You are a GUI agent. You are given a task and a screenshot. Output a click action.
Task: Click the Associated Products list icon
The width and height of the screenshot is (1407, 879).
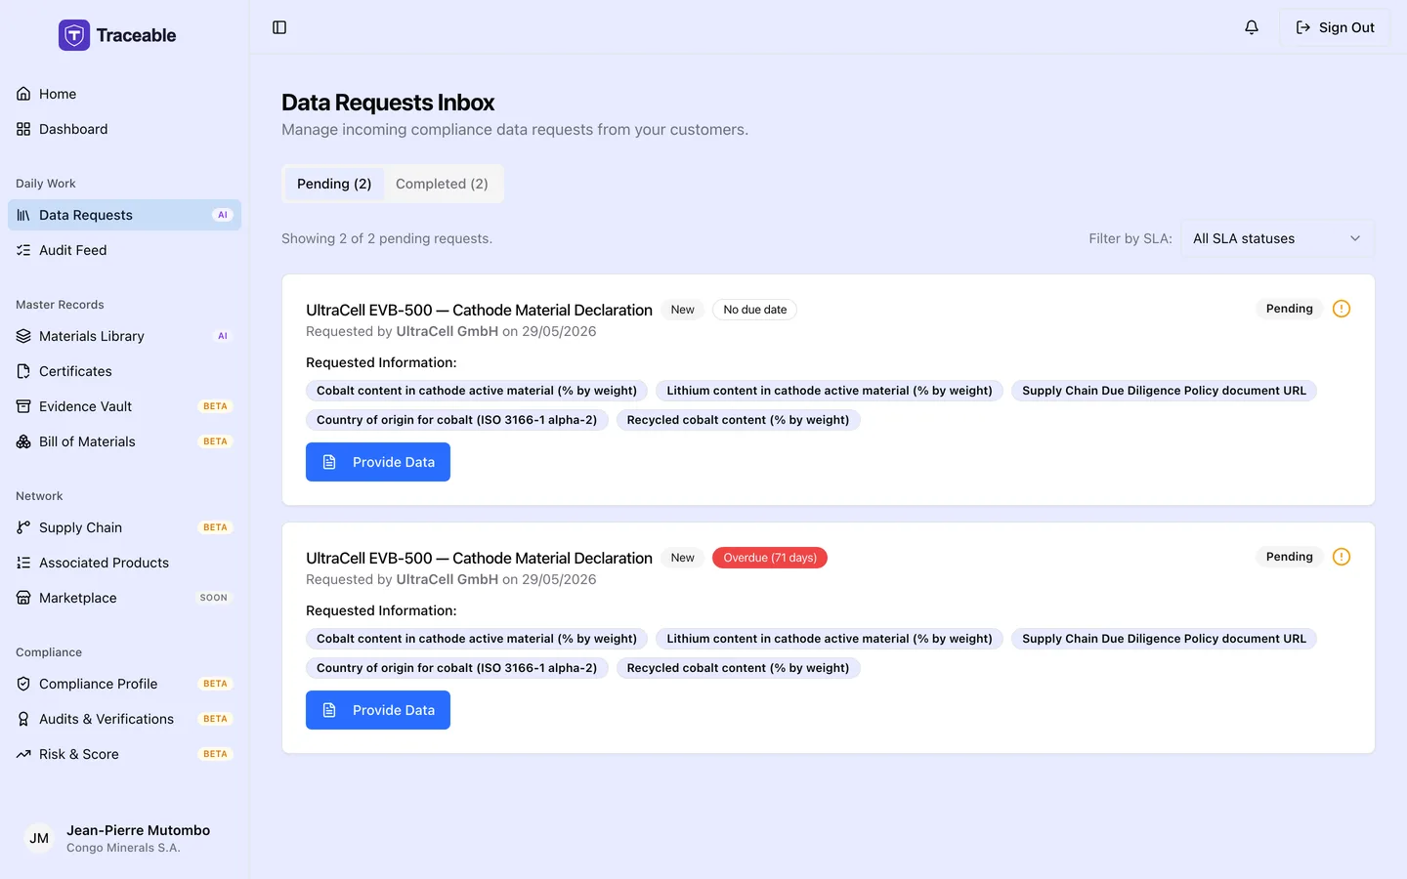[x=23, y=563]
